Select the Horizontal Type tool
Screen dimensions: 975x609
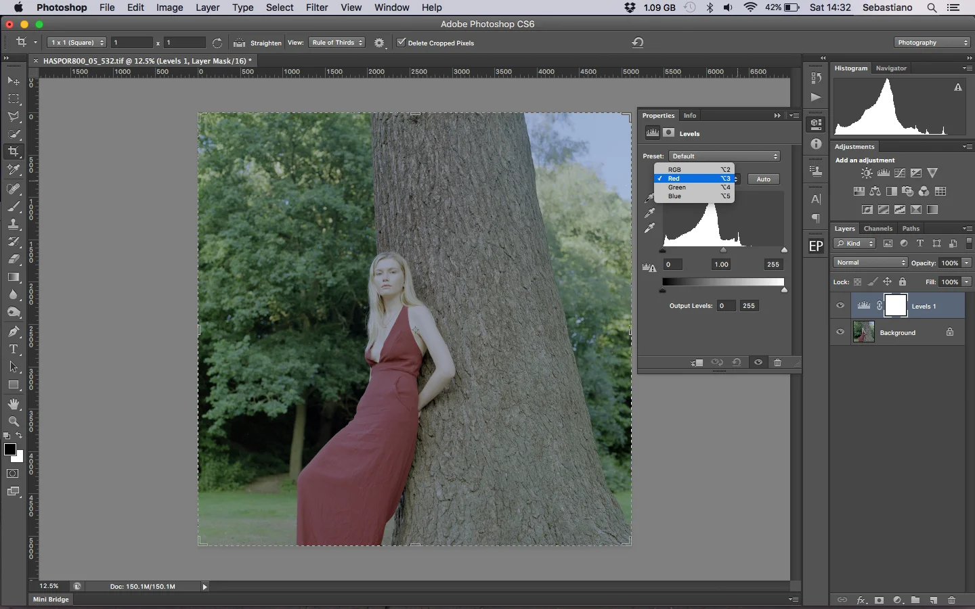pyautogui.click(x=14, y=349)
